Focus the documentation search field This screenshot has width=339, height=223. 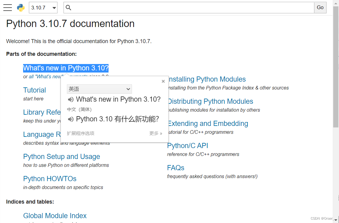(192, 8)
